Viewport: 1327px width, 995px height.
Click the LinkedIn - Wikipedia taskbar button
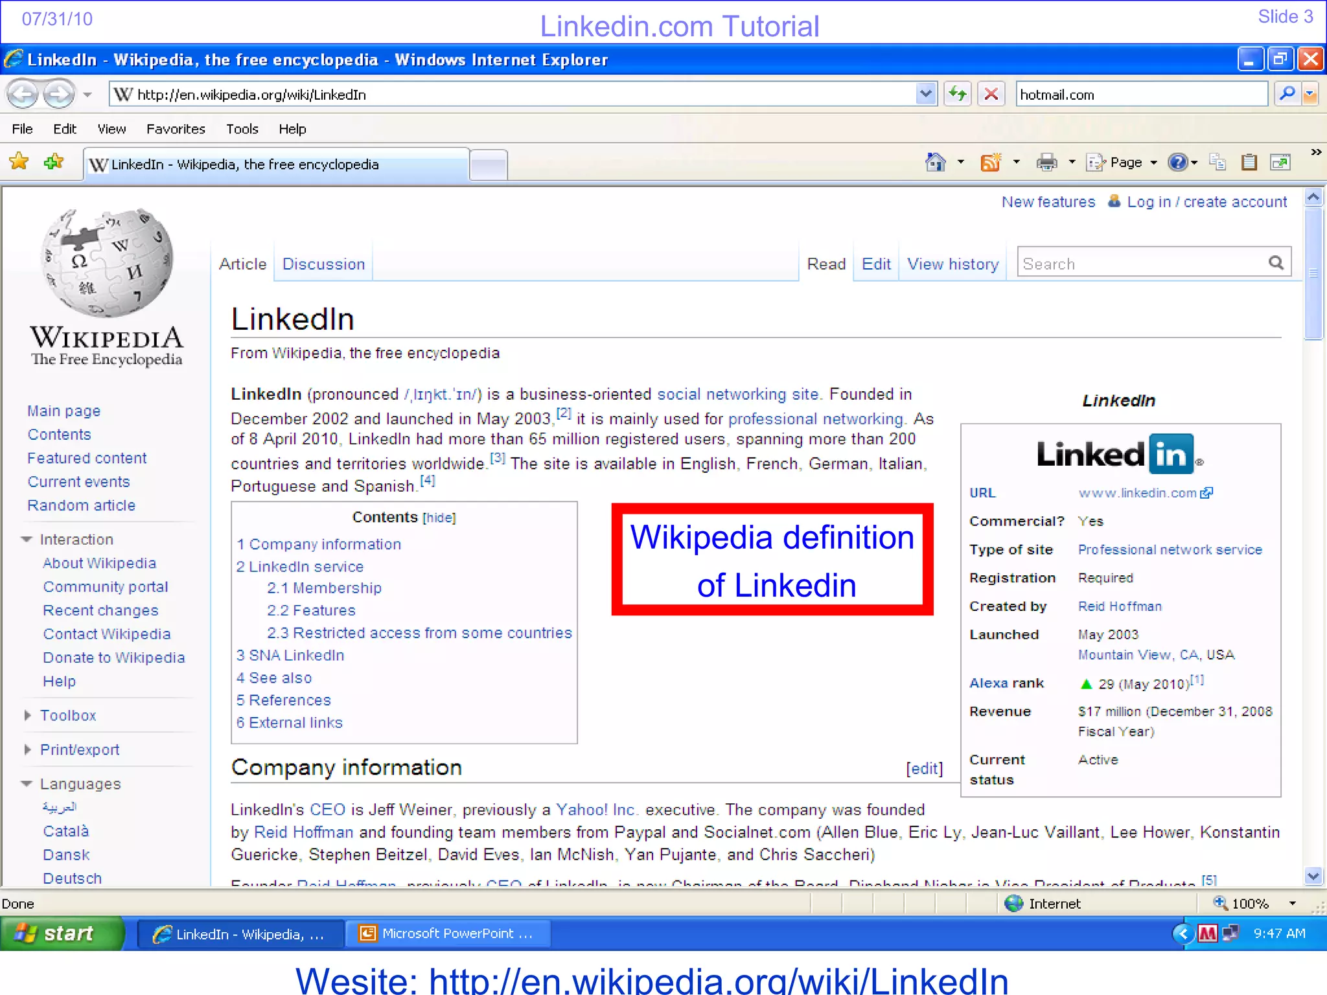point(240,933)
